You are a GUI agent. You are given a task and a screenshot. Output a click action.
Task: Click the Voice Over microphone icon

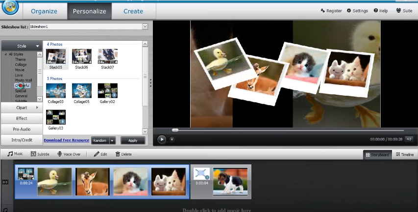[60, 154]
